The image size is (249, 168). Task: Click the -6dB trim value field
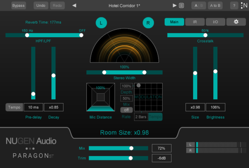coord(161,158)
